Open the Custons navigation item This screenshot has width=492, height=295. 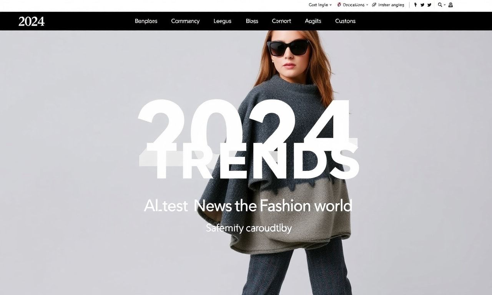345,21
